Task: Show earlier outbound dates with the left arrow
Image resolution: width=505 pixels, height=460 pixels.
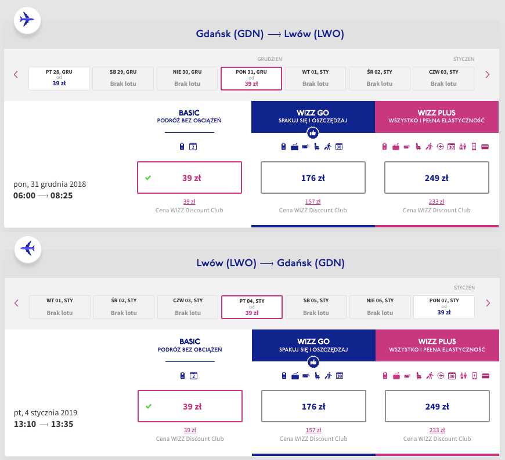Action: click(x=16, y=74)
